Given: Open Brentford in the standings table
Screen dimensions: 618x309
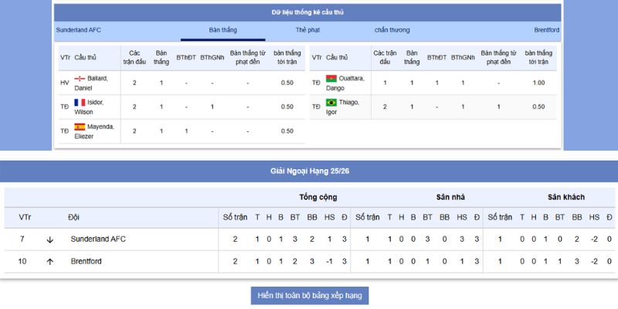Looking at the screenshot, I should point(86,262).
